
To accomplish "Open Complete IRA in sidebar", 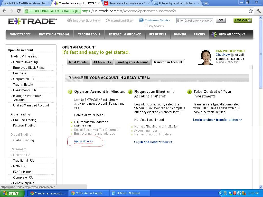I will (23, 178).
